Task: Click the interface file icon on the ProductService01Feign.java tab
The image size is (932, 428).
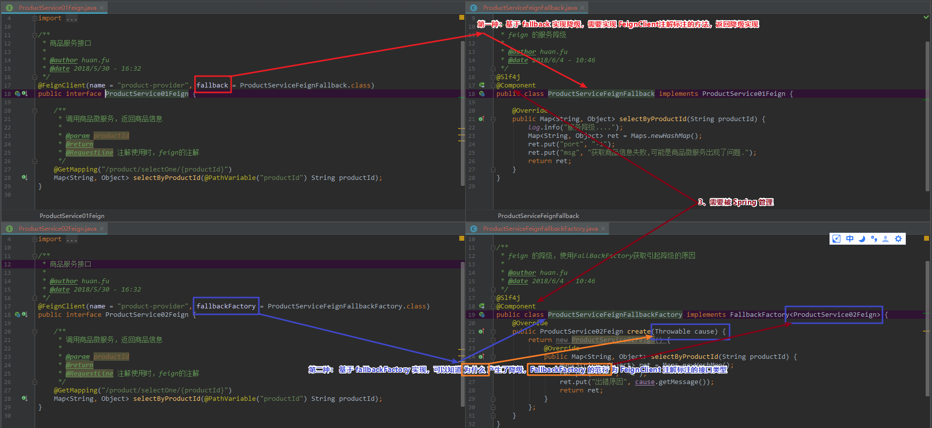Action: click(x=9, y=8)
